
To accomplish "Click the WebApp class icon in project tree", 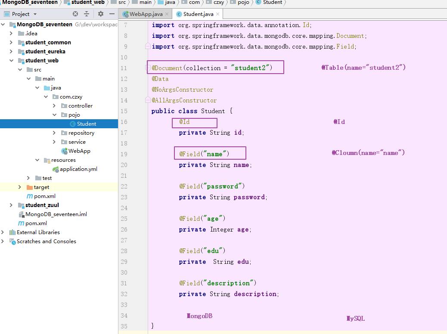I will pyautogui.click(x=64, y=151).
